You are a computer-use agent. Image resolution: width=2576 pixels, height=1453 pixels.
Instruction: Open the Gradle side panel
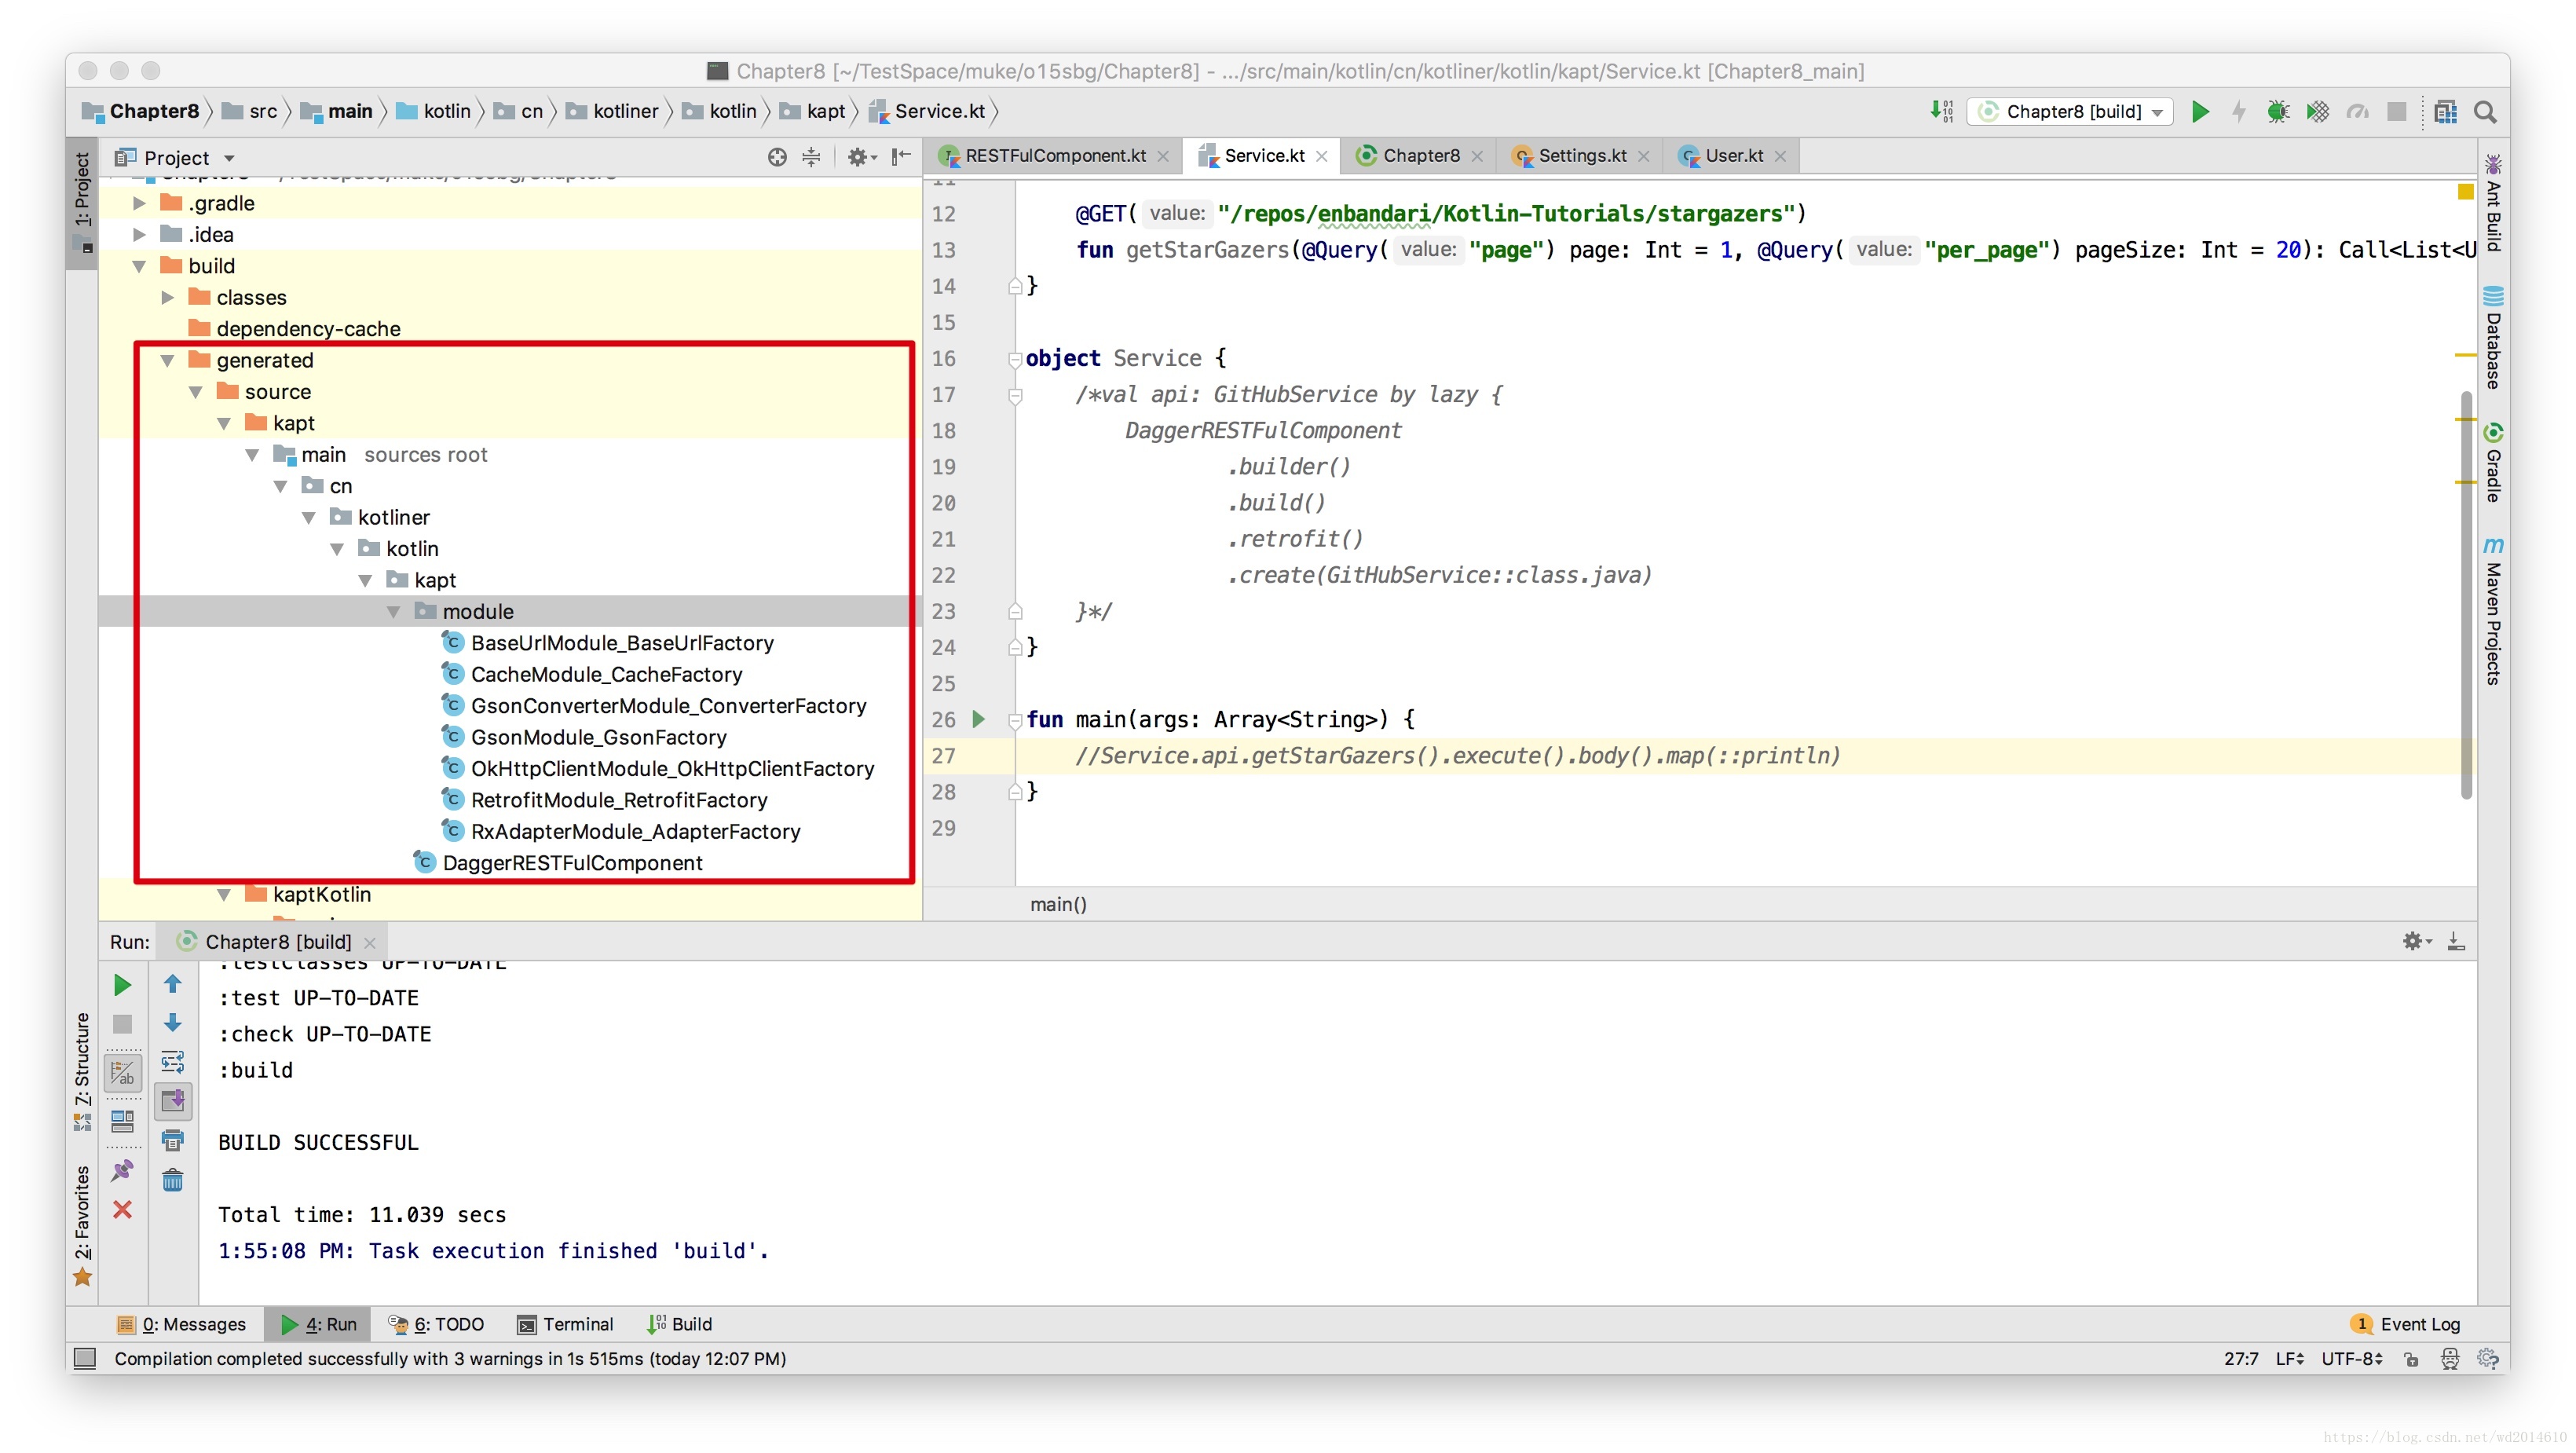(2493, 462)
